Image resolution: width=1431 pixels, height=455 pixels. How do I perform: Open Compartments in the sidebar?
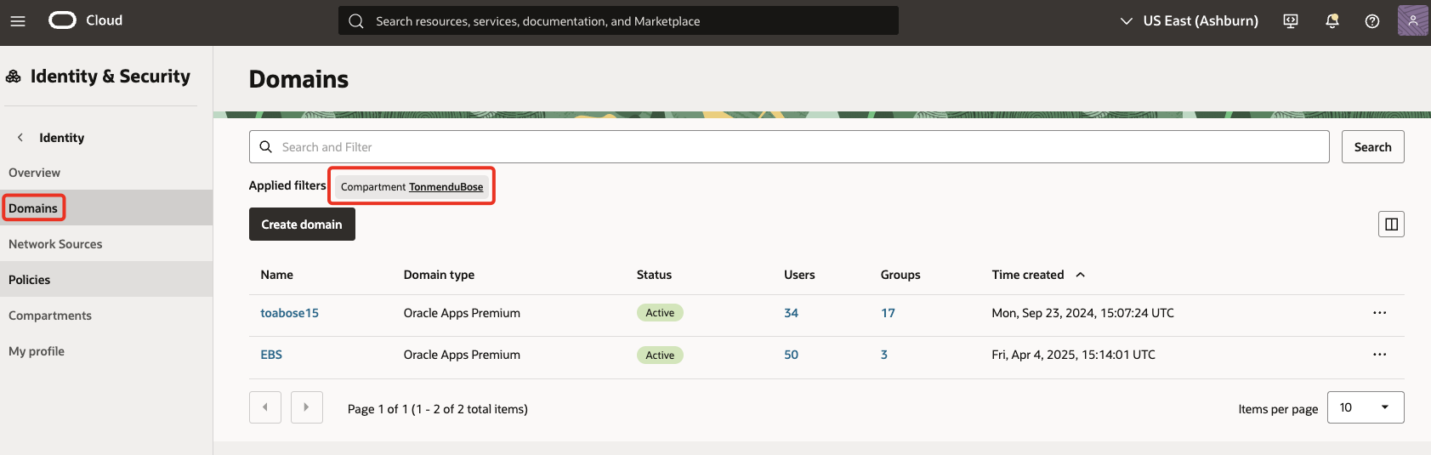(x=50, y=316)
